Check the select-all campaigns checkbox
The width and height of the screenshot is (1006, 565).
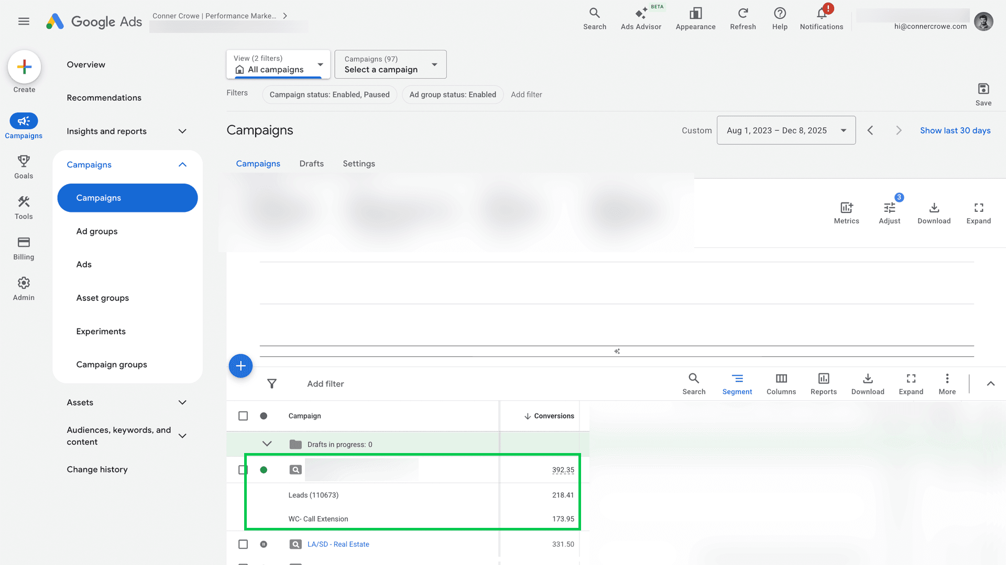[x=243, y=416]
